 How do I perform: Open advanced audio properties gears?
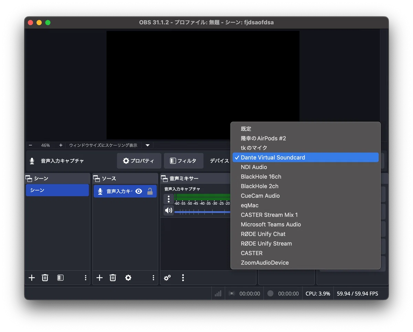(x=167, y=278)
